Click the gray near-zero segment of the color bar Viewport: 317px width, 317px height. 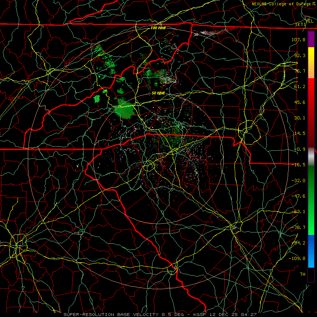tap(311, 157)
